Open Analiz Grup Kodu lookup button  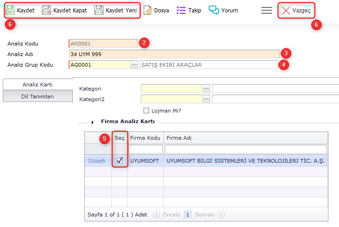point(134,65)
